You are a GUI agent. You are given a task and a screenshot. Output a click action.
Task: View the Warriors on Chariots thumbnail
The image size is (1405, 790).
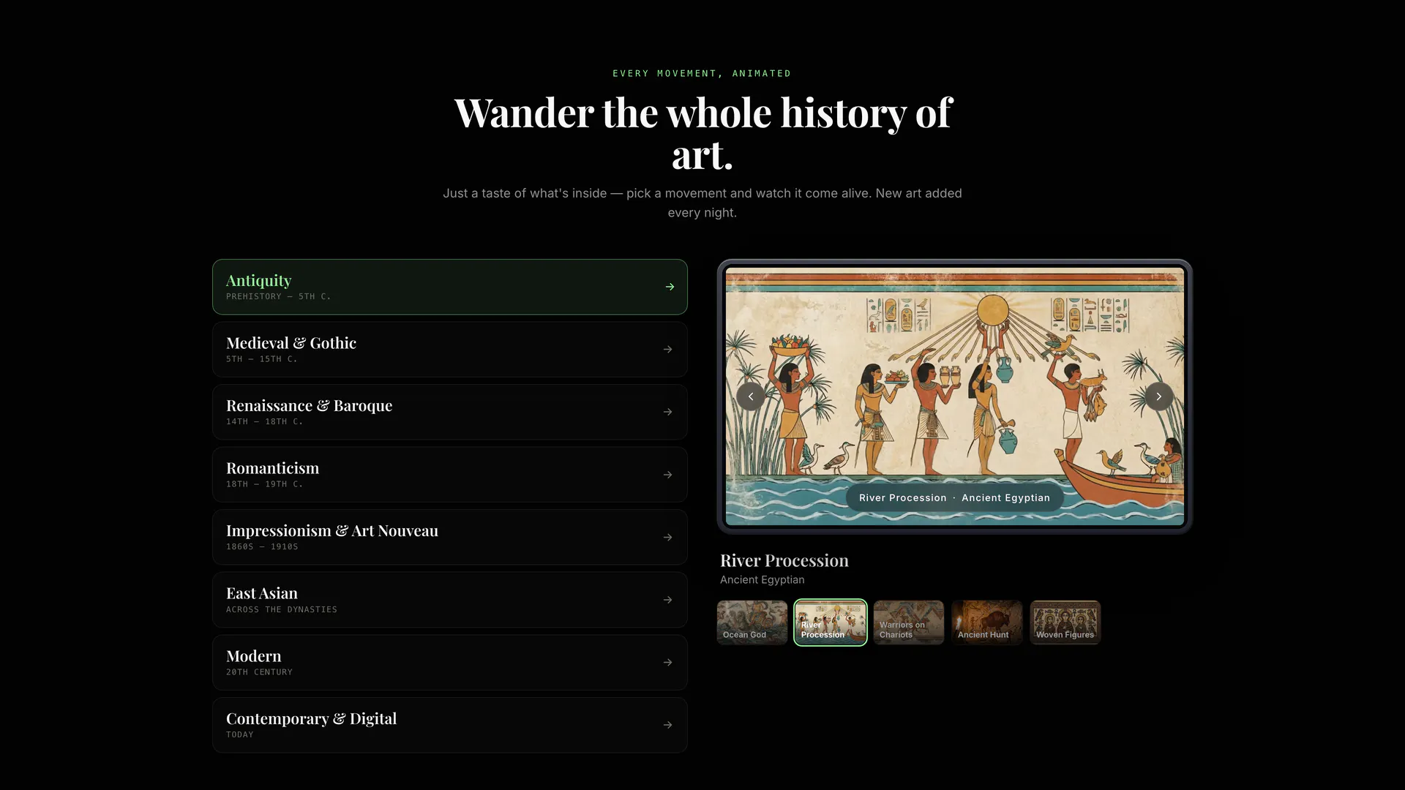[909, 622]
